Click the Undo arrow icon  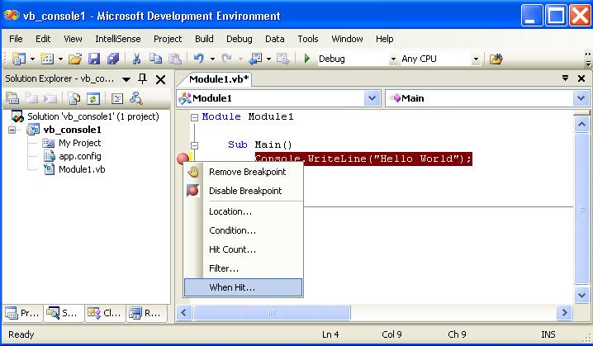pyautogui.click(x=199, y=59)
